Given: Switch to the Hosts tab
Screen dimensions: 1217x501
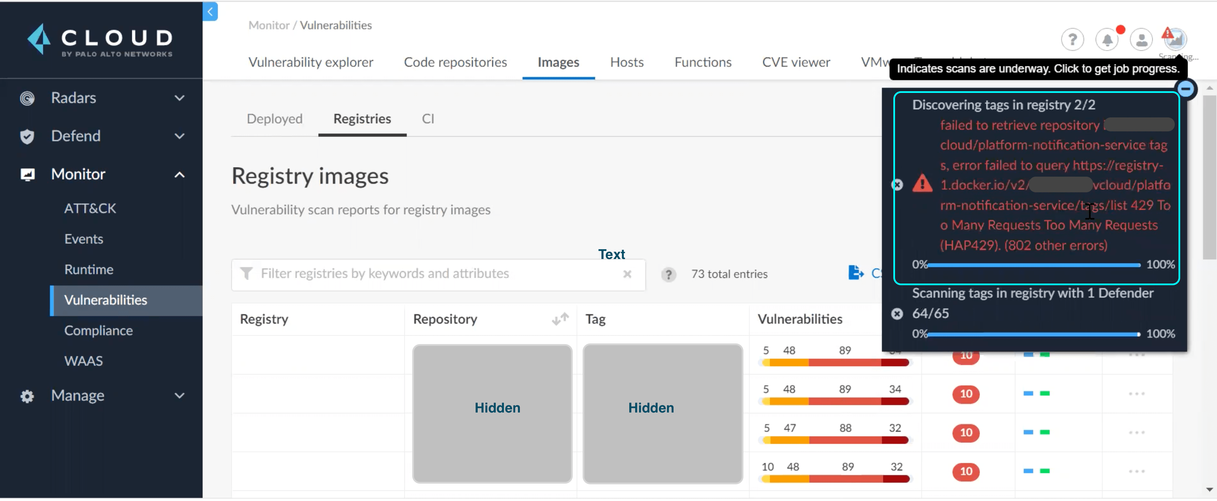Looking at the screenshot, I should tap(627, 62).
